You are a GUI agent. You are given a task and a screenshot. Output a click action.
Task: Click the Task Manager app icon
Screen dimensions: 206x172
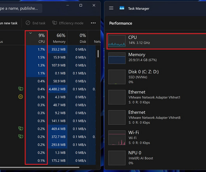[x=122, y=8]
